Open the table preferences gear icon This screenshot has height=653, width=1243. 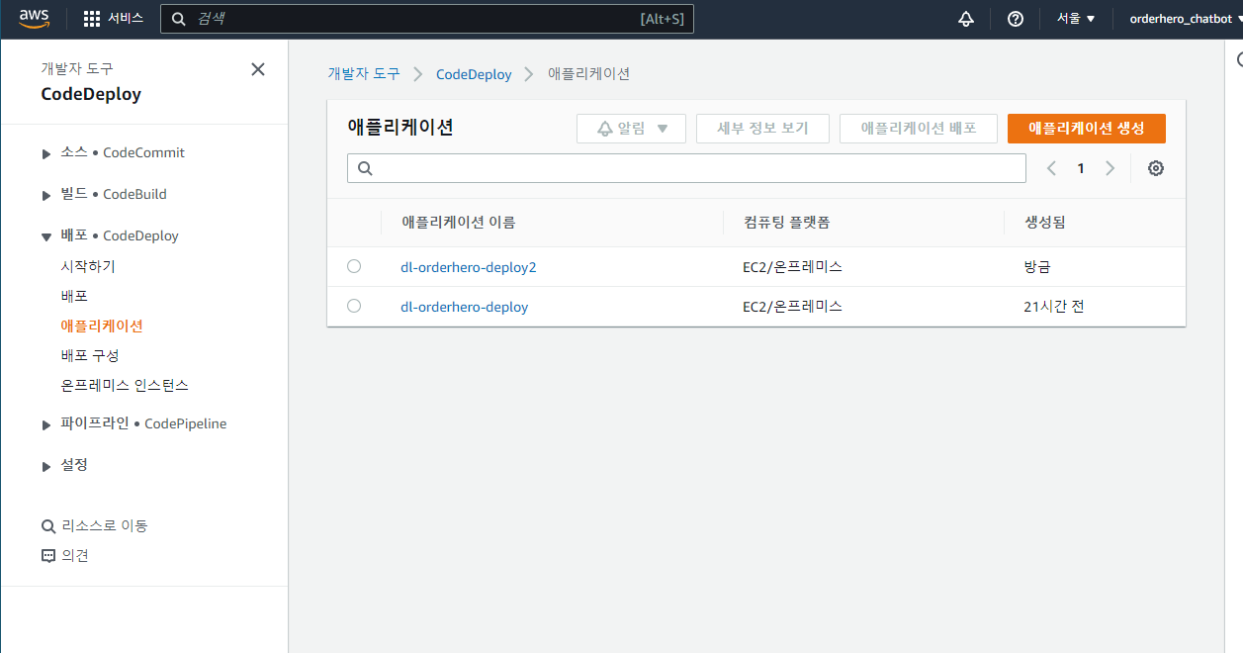click(1156, 168)
